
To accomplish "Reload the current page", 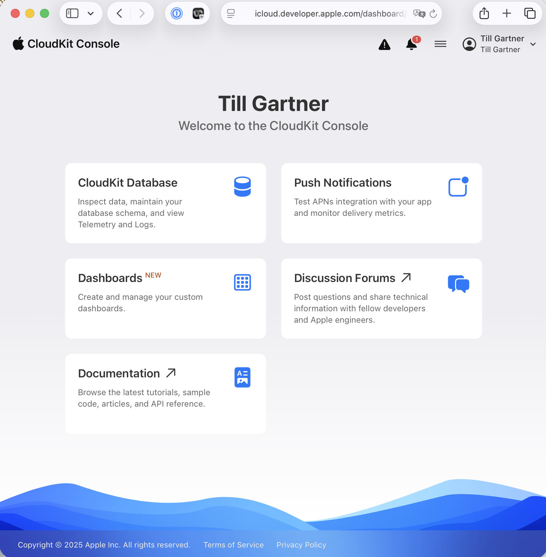I will point(433,13).
